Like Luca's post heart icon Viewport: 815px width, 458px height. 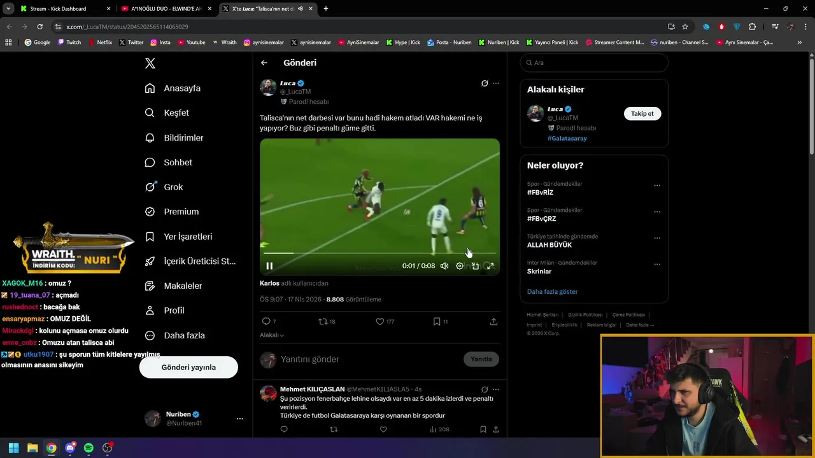pyautogui.click(x=380, y=322)
